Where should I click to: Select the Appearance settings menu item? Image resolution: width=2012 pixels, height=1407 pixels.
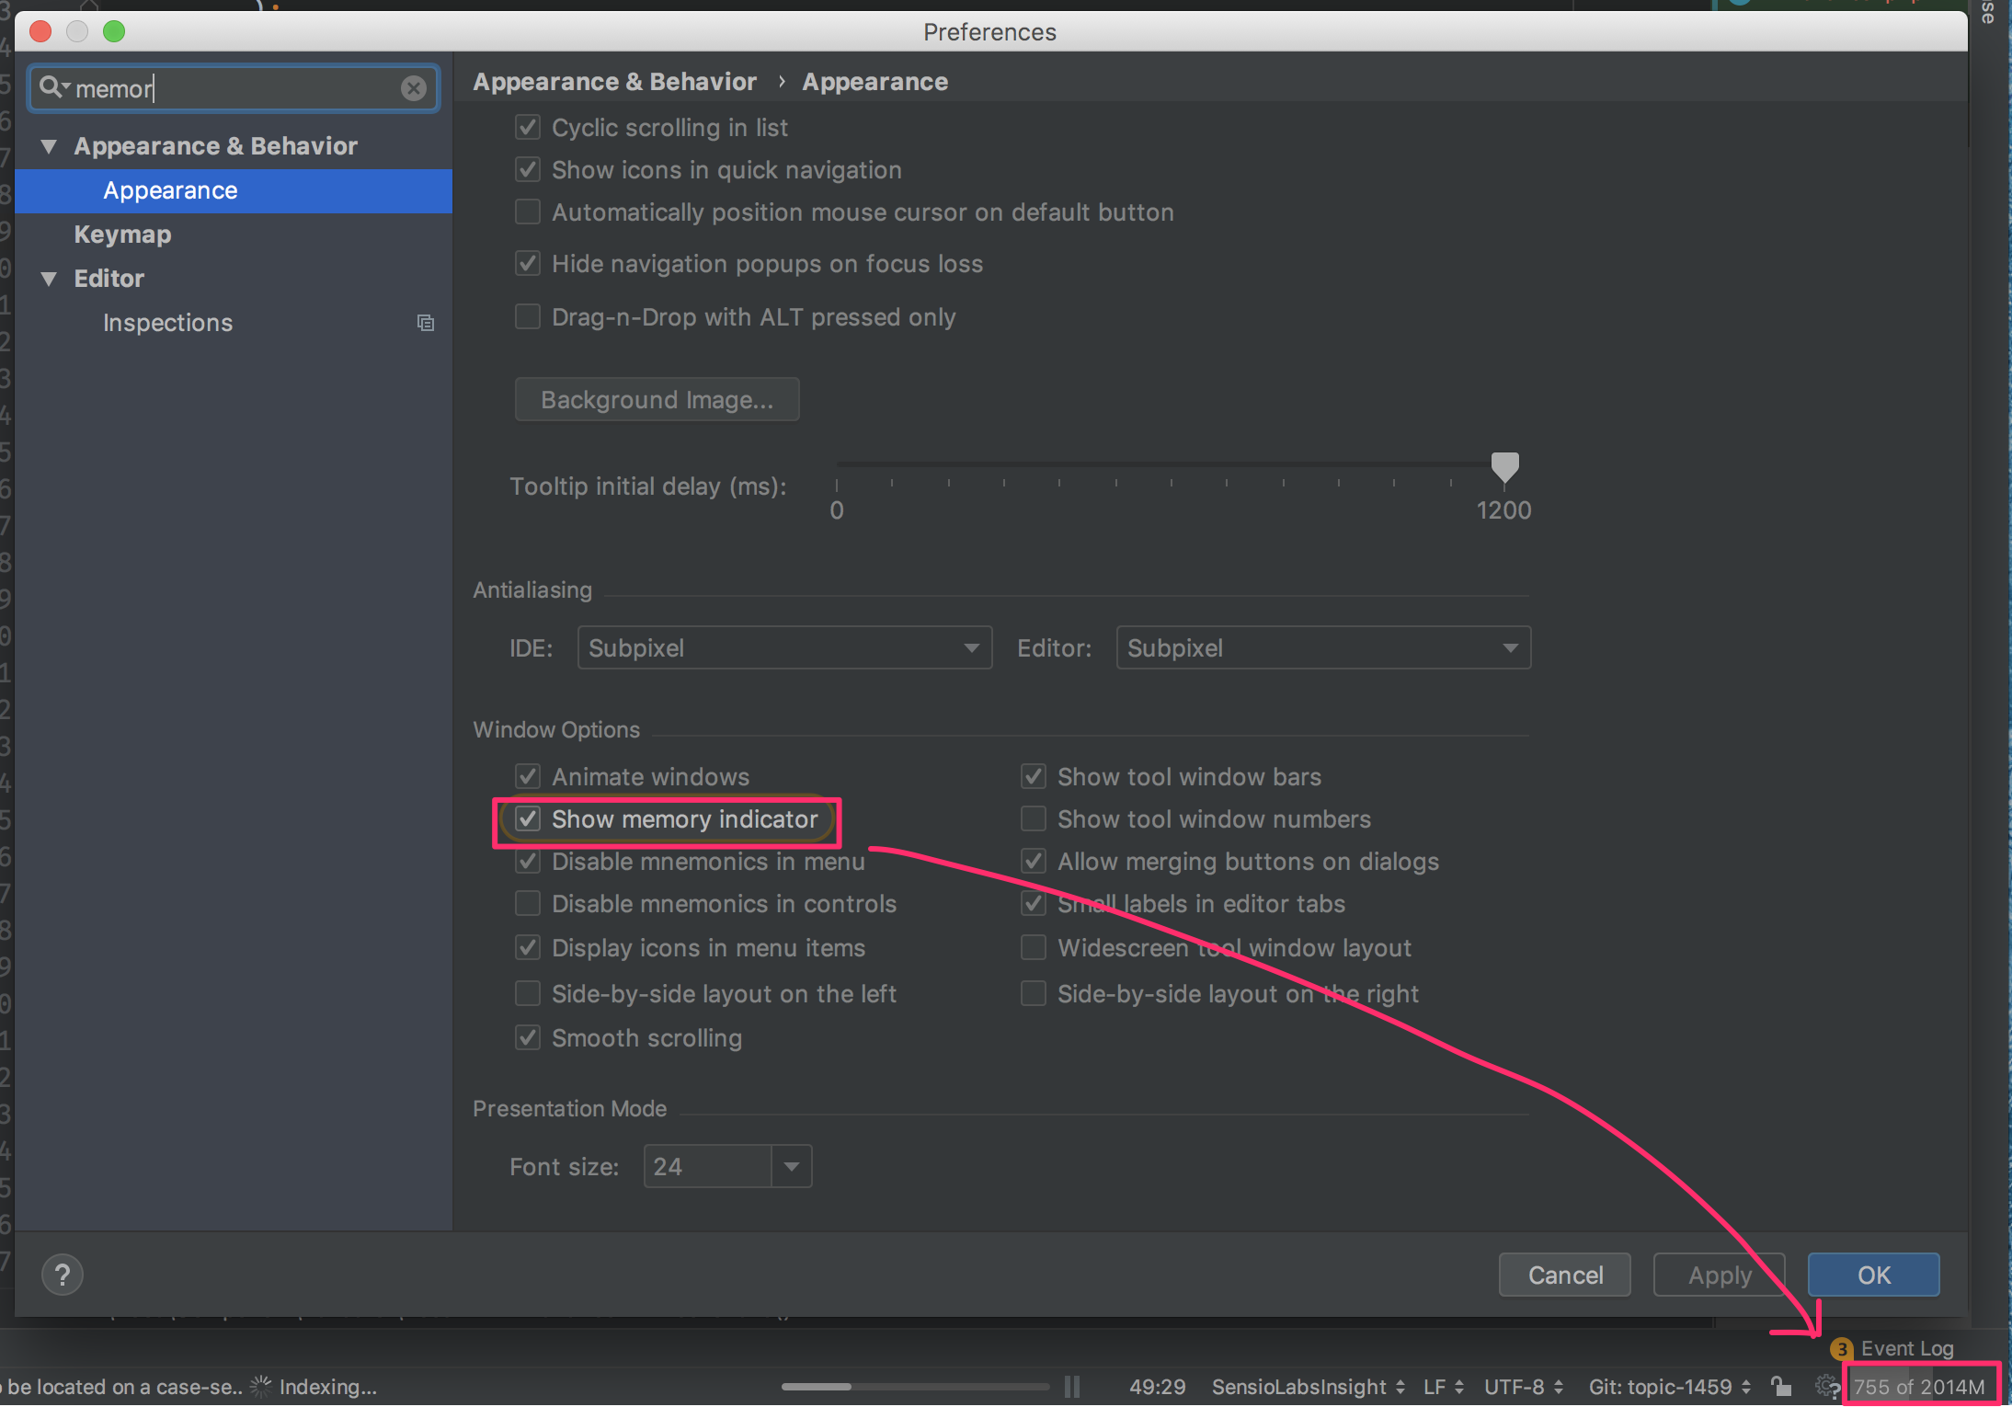click(168, 189)
